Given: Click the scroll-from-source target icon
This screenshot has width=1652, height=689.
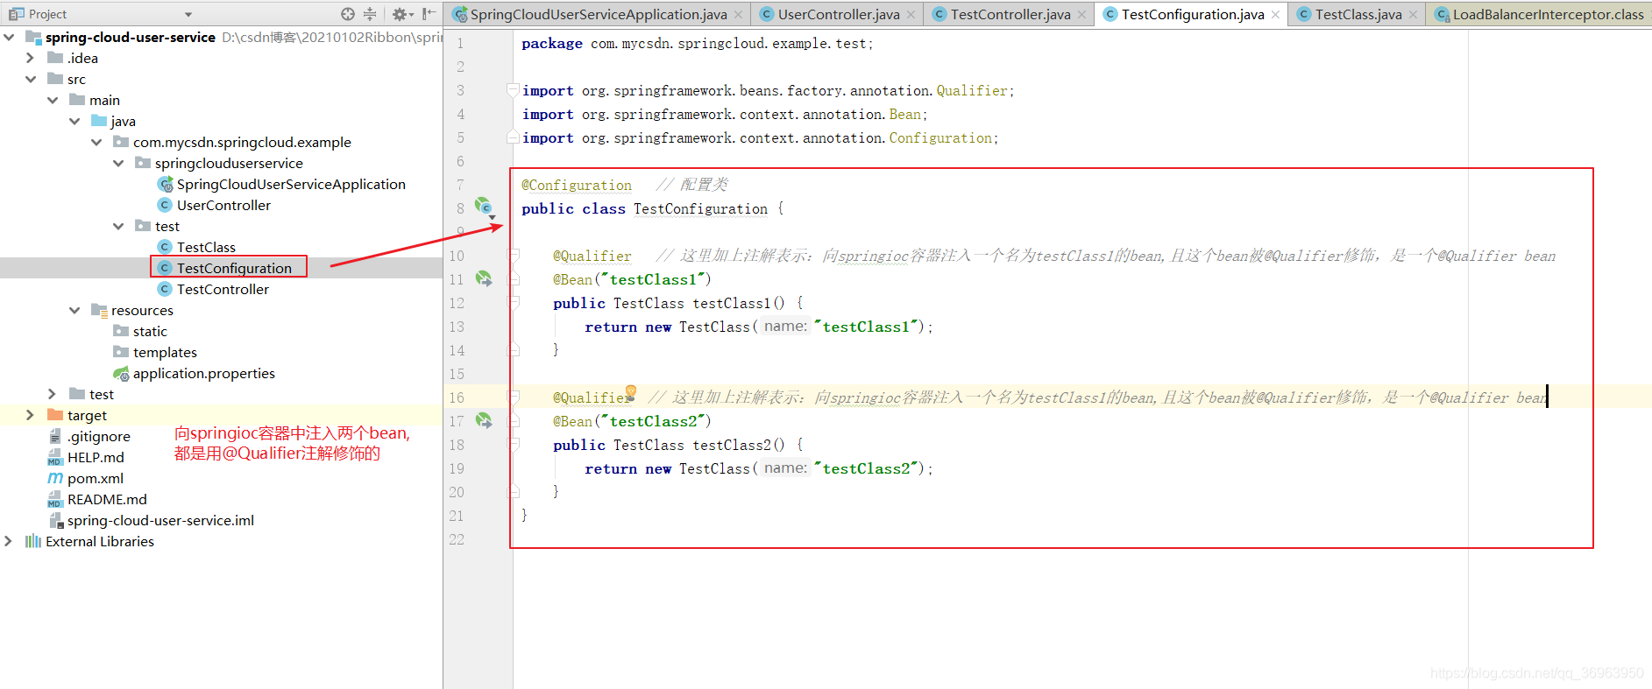Looking at the screenshot, I should [x=348, y=14].
